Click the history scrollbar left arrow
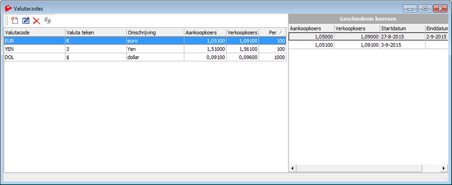Viewport: 452px width, 185px height. (x=292, y=168)
